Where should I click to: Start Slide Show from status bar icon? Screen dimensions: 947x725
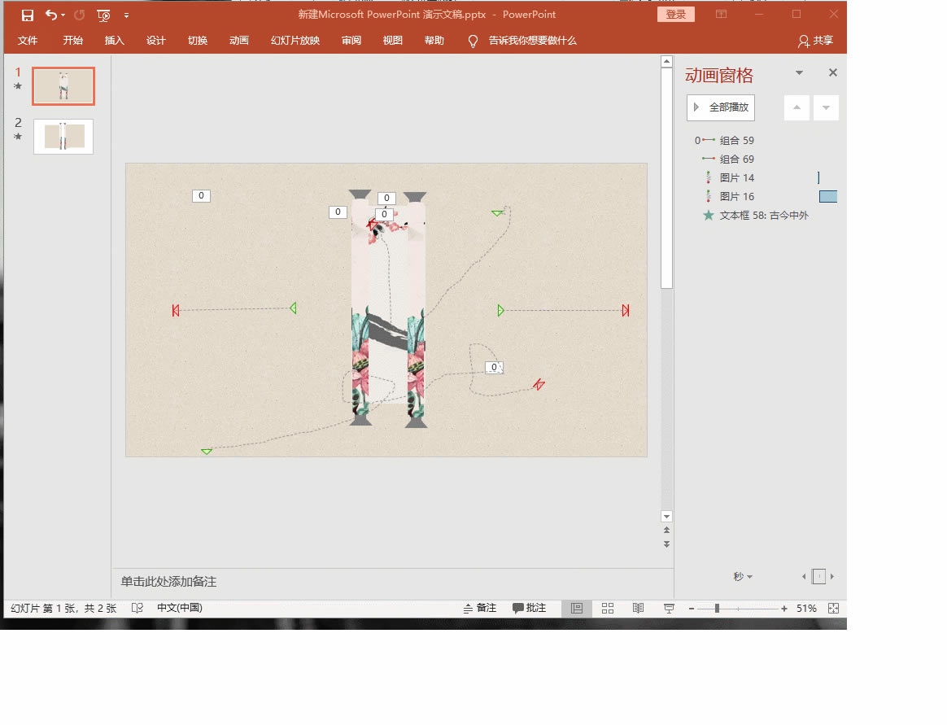(669, 608)
